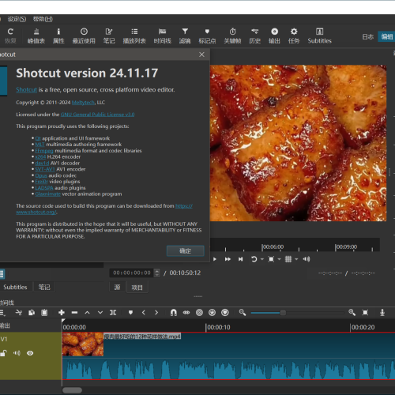Zoom timeline to fit icon

(365, 313)
